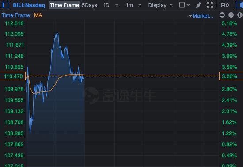243x167 pixels.
Task: Zoom out the chart with the minus icon
Action: point(231,15)
